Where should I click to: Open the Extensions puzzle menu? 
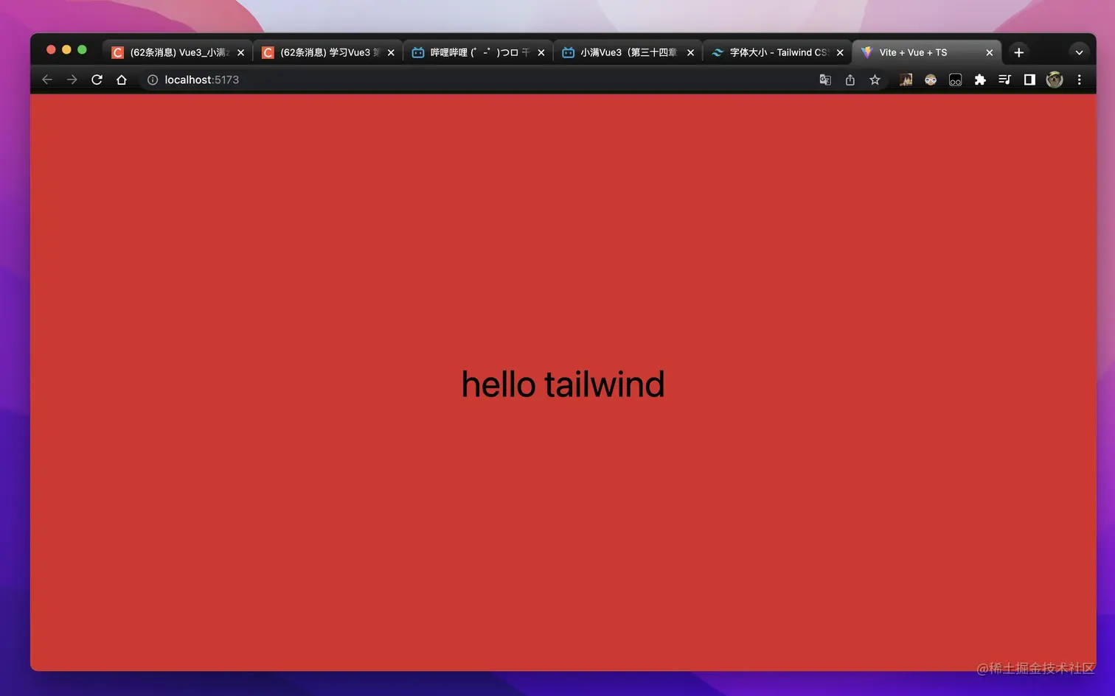click(980, 80)
